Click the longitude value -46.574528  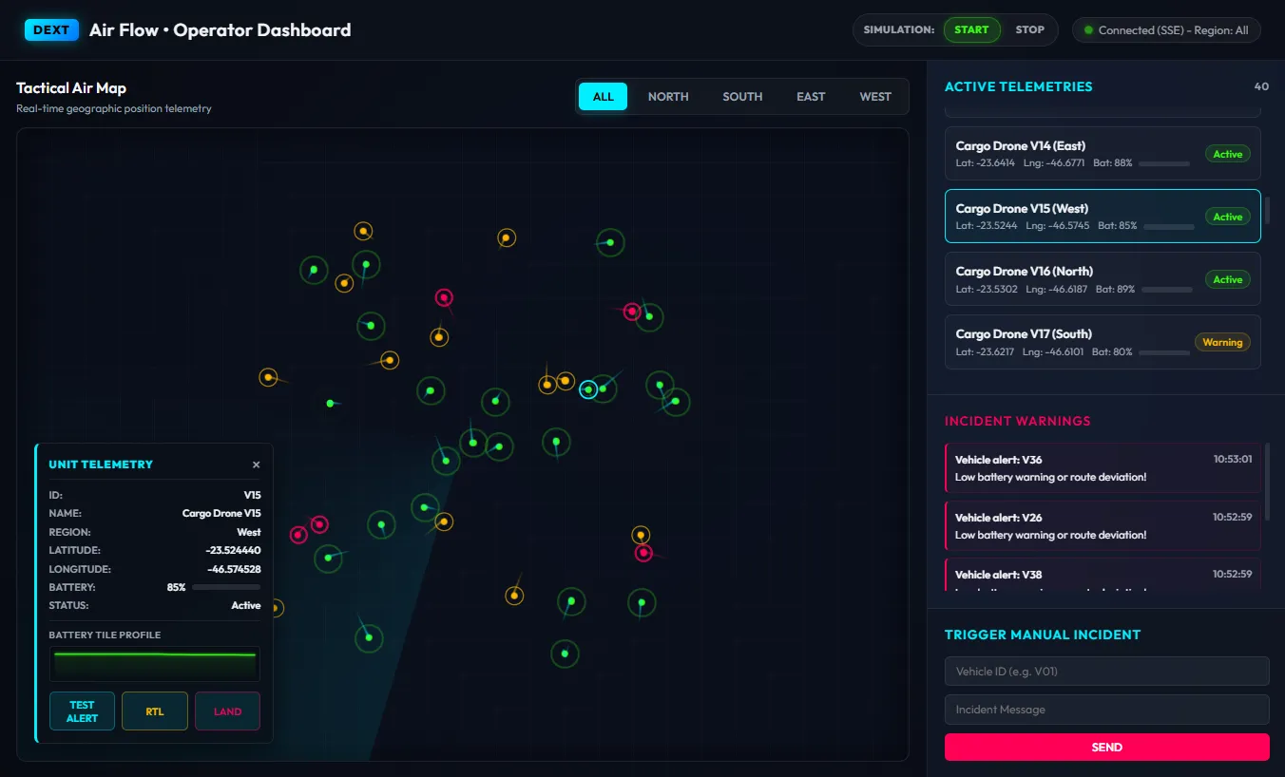click(234, 569)
